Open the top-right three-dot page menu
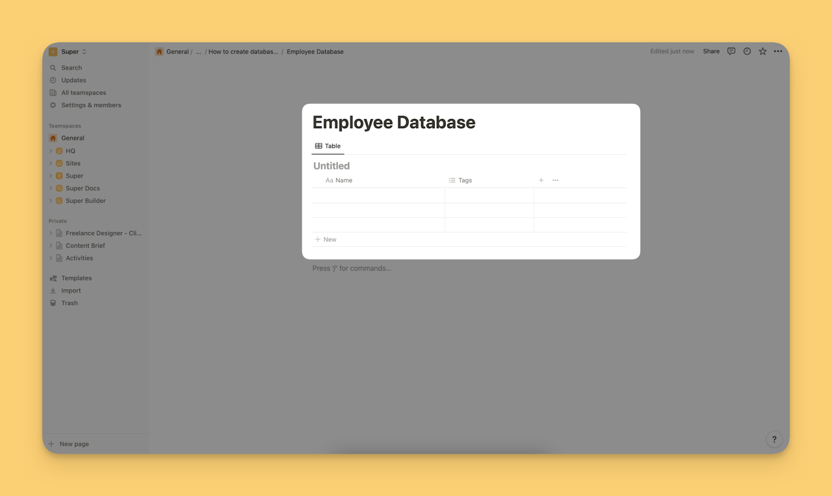The width and height of the screenshot is (832, 496). coord(778,51)
